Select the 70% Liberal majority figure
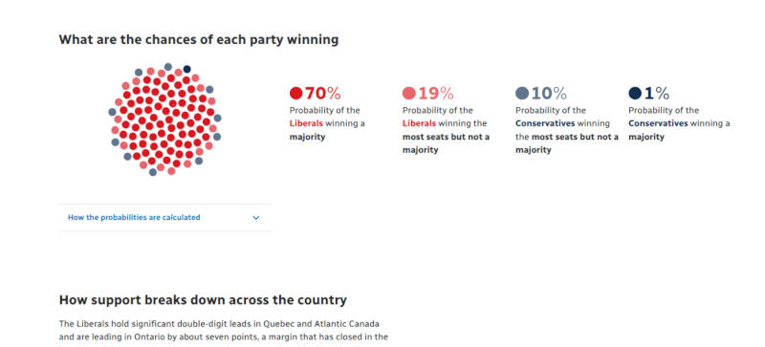The height and width of the screenshot is (347, 765). tap(323, 94)
